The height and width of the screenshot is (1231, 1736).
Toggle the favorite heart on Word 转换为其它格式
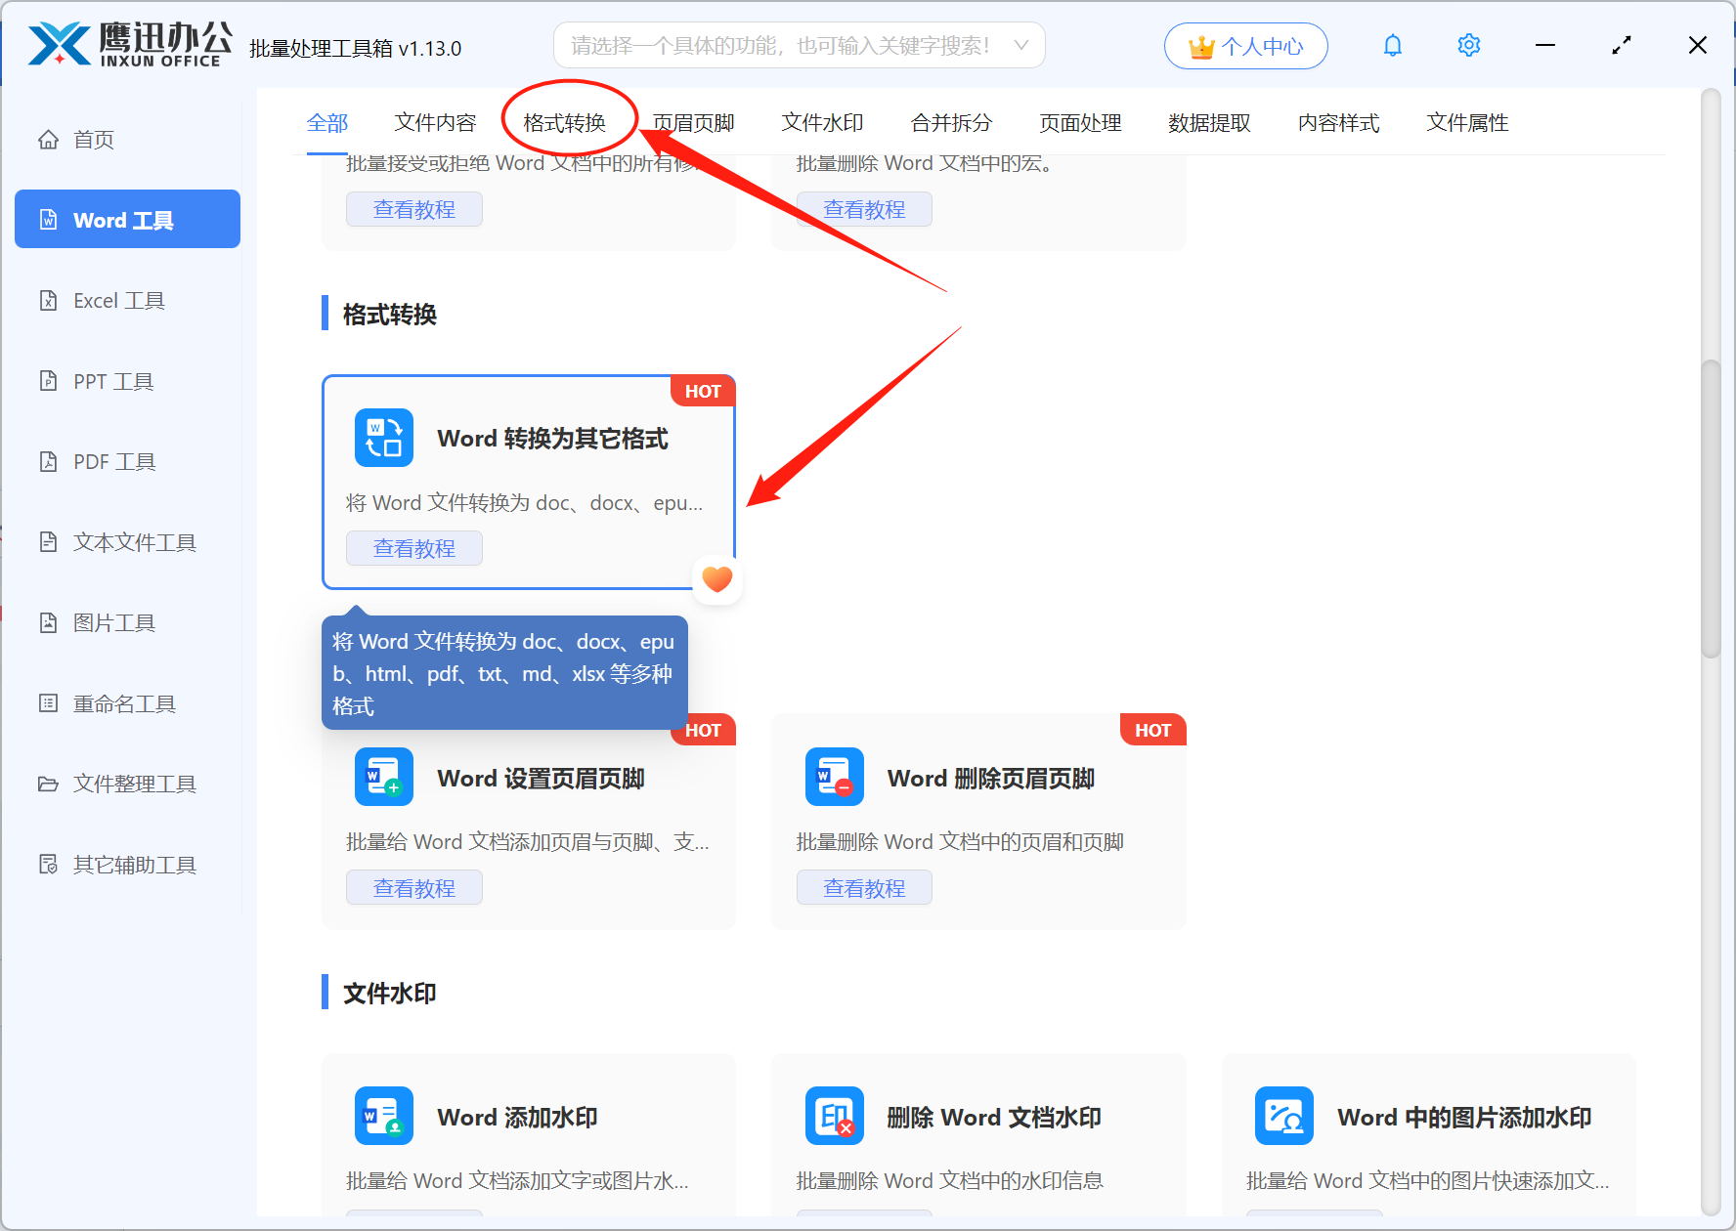[x=716, y=578]
